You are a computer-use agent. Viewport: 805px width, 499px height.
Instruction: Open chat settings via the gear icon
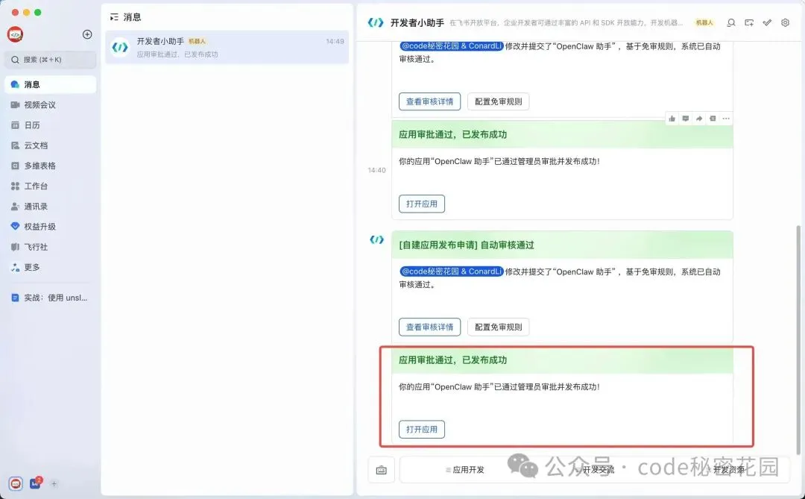pos(785,22)
